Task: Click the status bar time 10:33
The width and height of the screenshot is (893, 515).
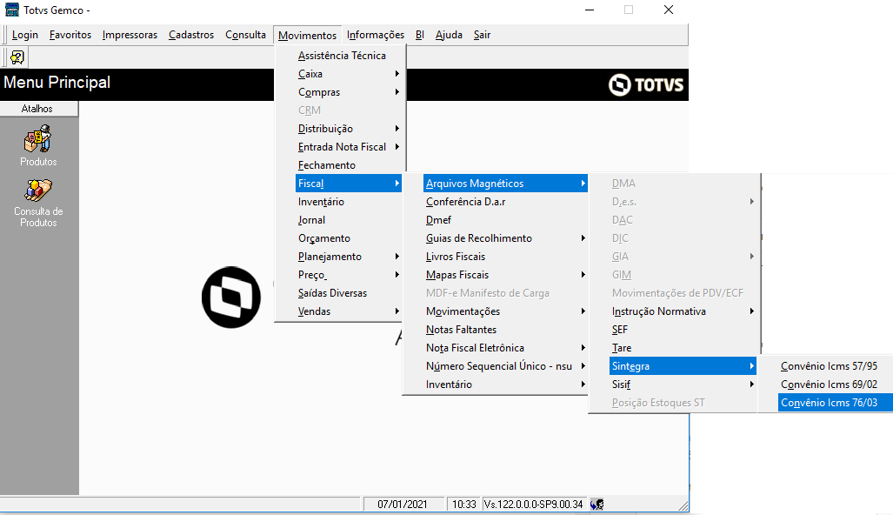Action: 463,505
